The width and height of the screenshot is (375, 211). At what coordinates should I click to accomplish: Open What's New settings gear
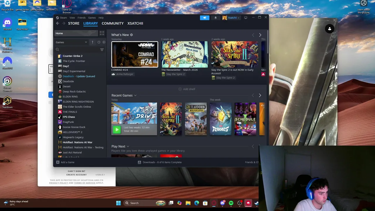(131, 35)
